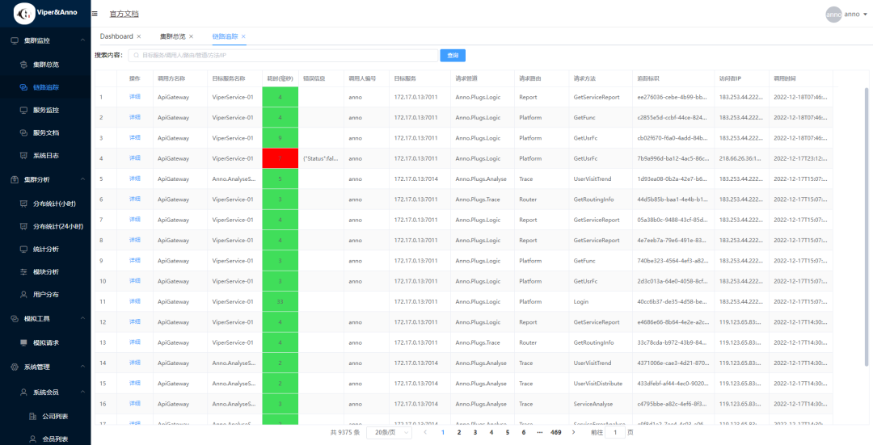The height and width of the screenshot is (445, 873).
Task: Click the 错误信息 column header
Action: click(x=321, y=78)
